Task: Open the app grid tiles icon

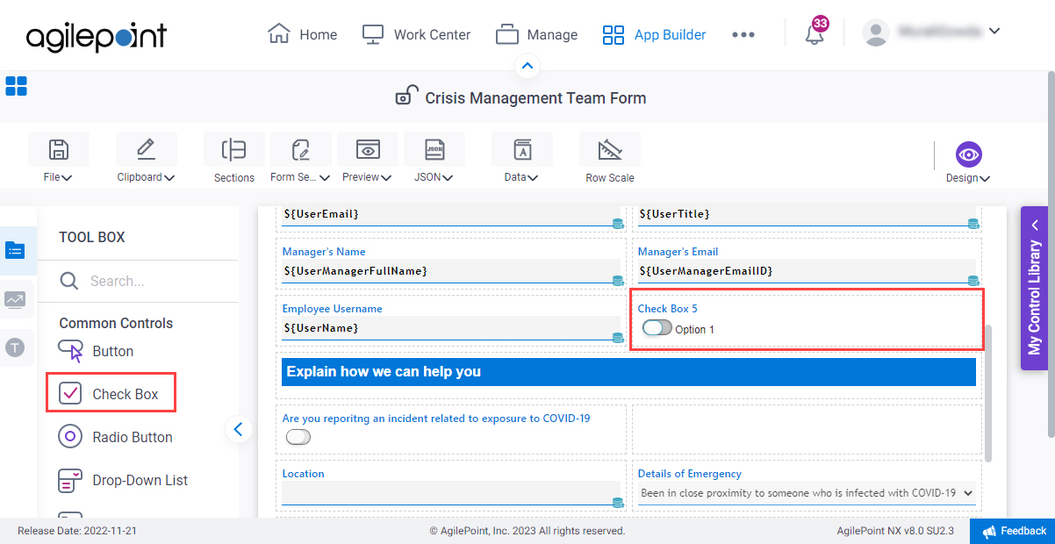Action: click(x=16, y=86)
